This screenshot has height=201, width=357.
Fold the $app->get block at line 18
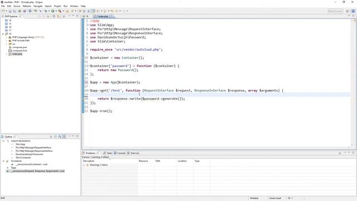[x=89, y=90]
